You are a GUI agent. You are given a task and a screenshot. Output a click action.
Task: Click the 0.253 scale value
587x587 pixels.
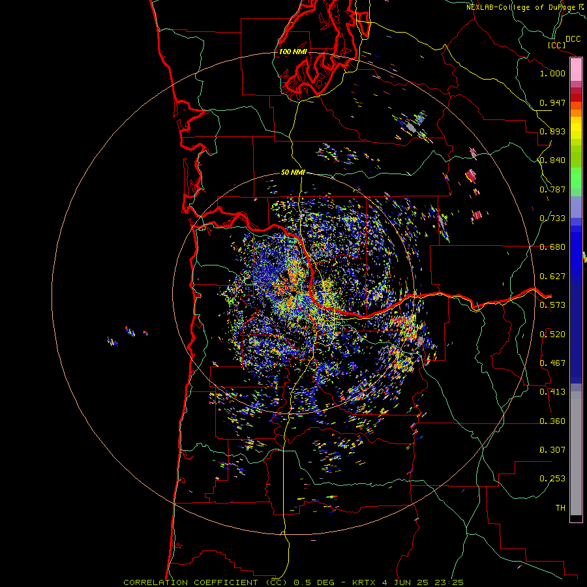tap(552, 479)
